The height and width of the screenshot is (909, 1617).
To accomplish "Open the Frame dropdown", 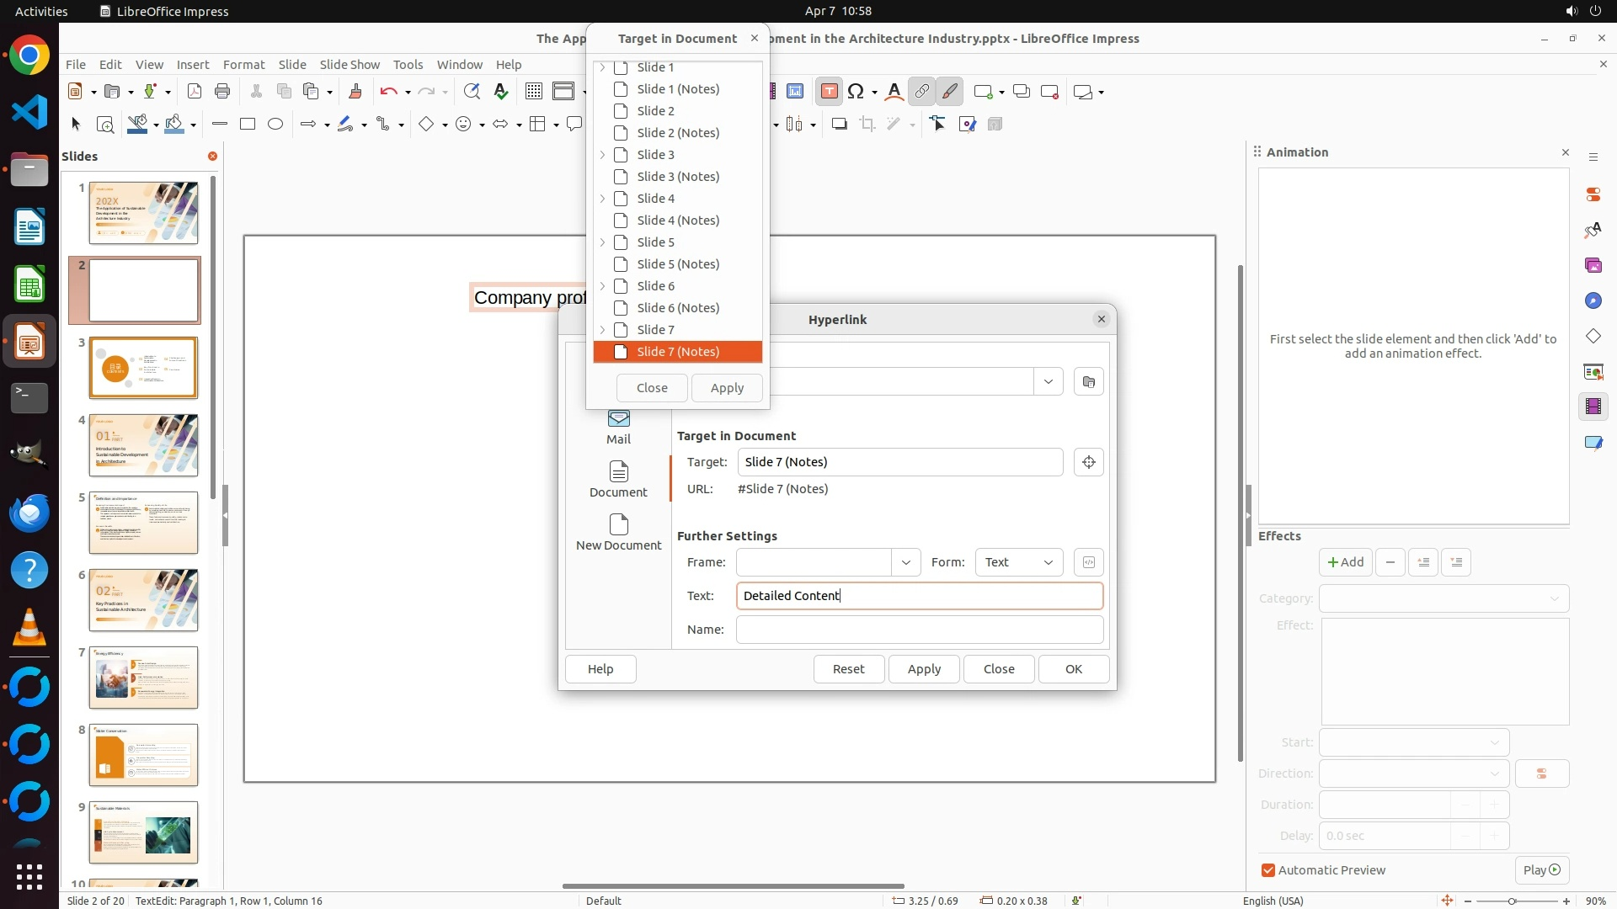I will 905,562.
